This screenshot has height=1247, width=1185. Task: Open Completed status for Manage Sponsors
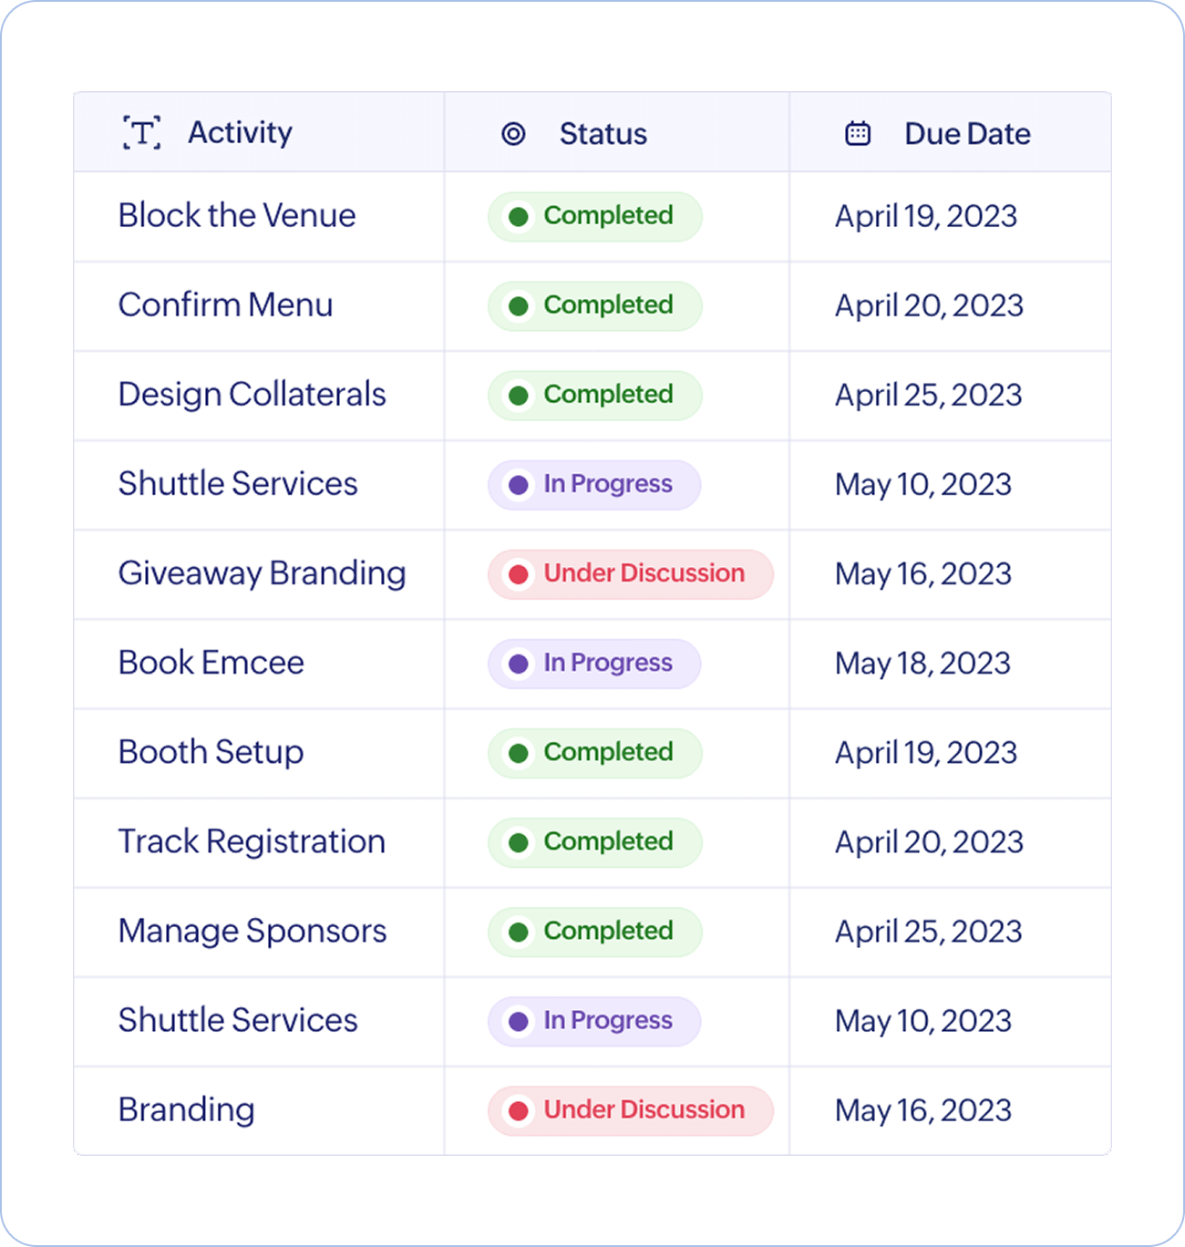[x=595, y=932]
